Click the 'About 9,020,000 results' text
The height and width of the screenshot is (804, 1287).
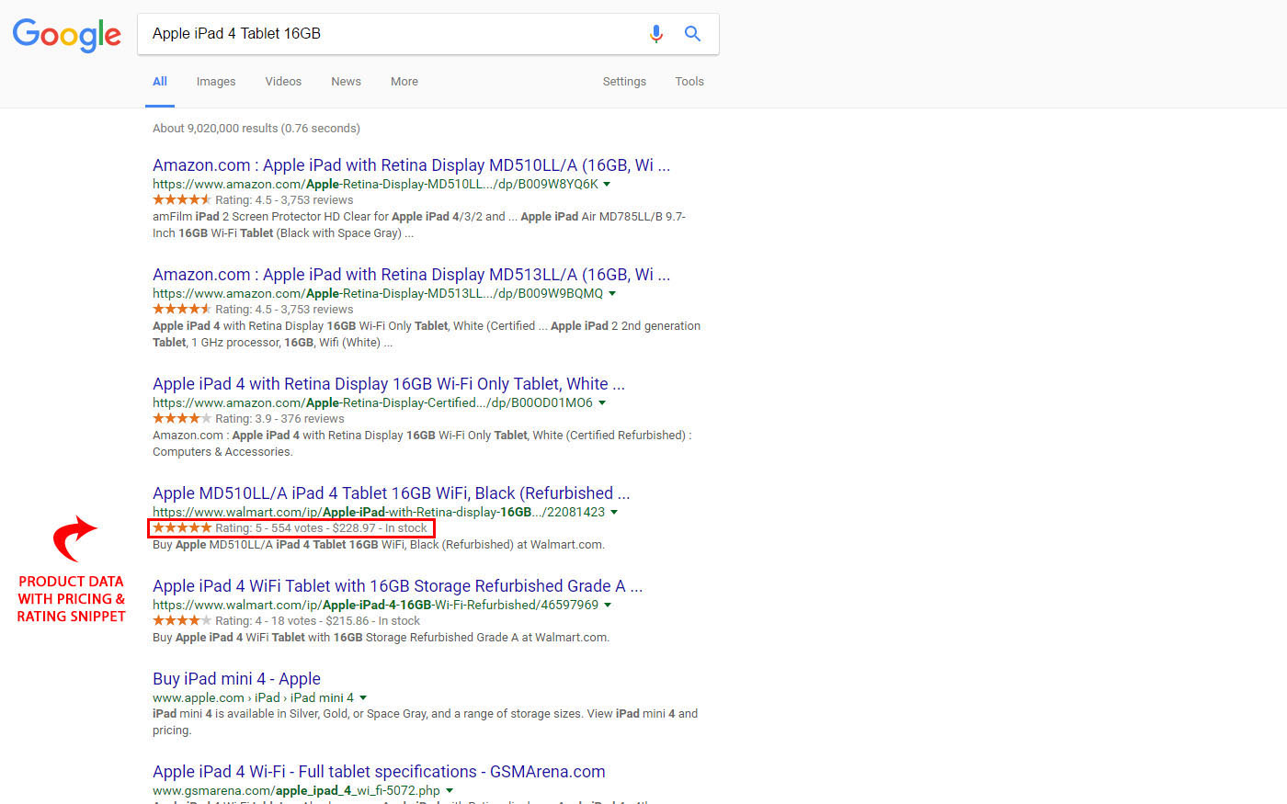pyautogui.click(x=256, y=129)
